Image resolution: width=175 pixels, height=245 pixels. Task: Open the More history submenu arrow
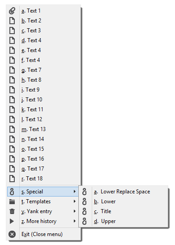(75, 221)
